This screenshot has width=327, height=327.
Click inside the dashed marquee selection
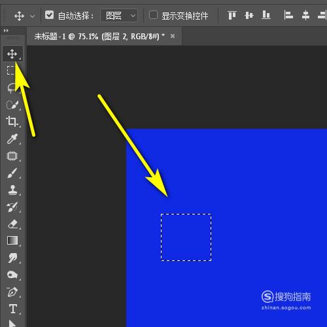coord(186,237)
